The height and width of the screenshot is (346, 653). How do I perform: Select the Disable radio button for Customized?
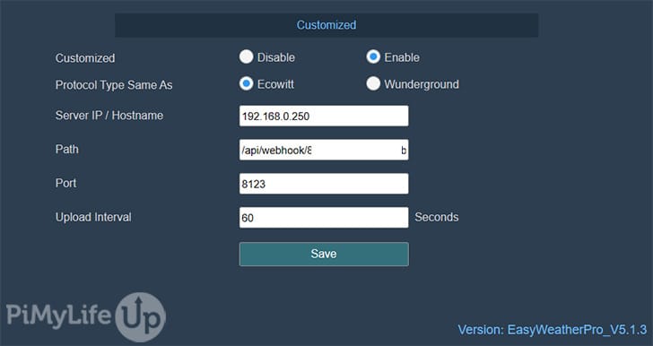click(246, 56)
